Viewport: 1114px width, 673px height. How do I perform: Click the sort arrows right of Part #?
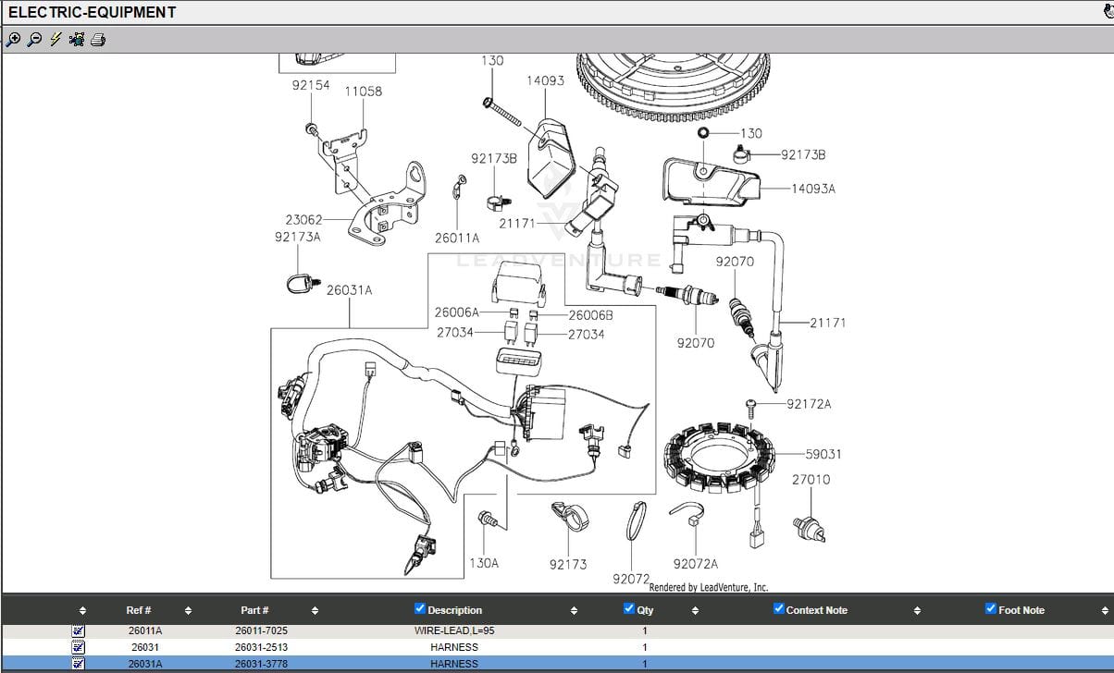click(315, 611)
